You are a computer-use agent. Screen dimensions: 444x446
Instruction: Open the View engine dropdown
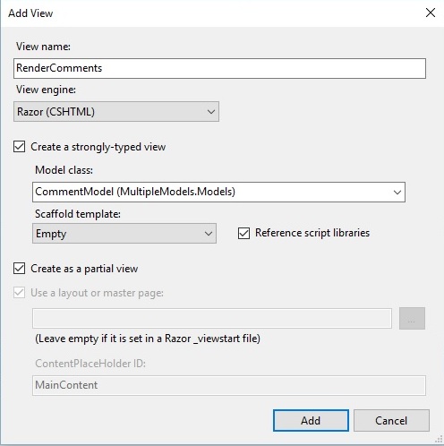116,112
